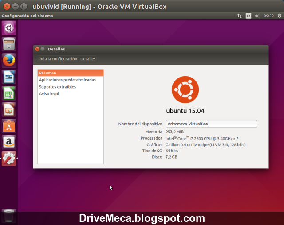Open the session gear menu
Screen dimensions: 284x225
280,16
